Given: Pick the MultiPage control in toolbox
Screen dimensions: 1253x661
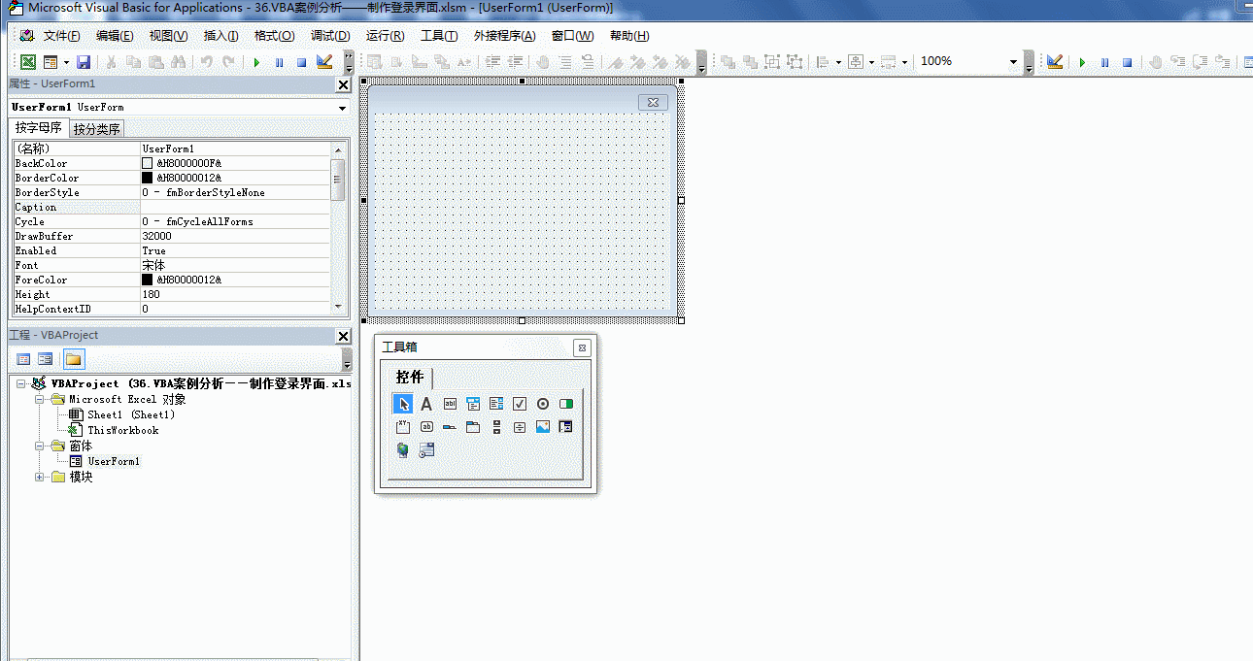Looking at the screenshot, I should 473,427.
